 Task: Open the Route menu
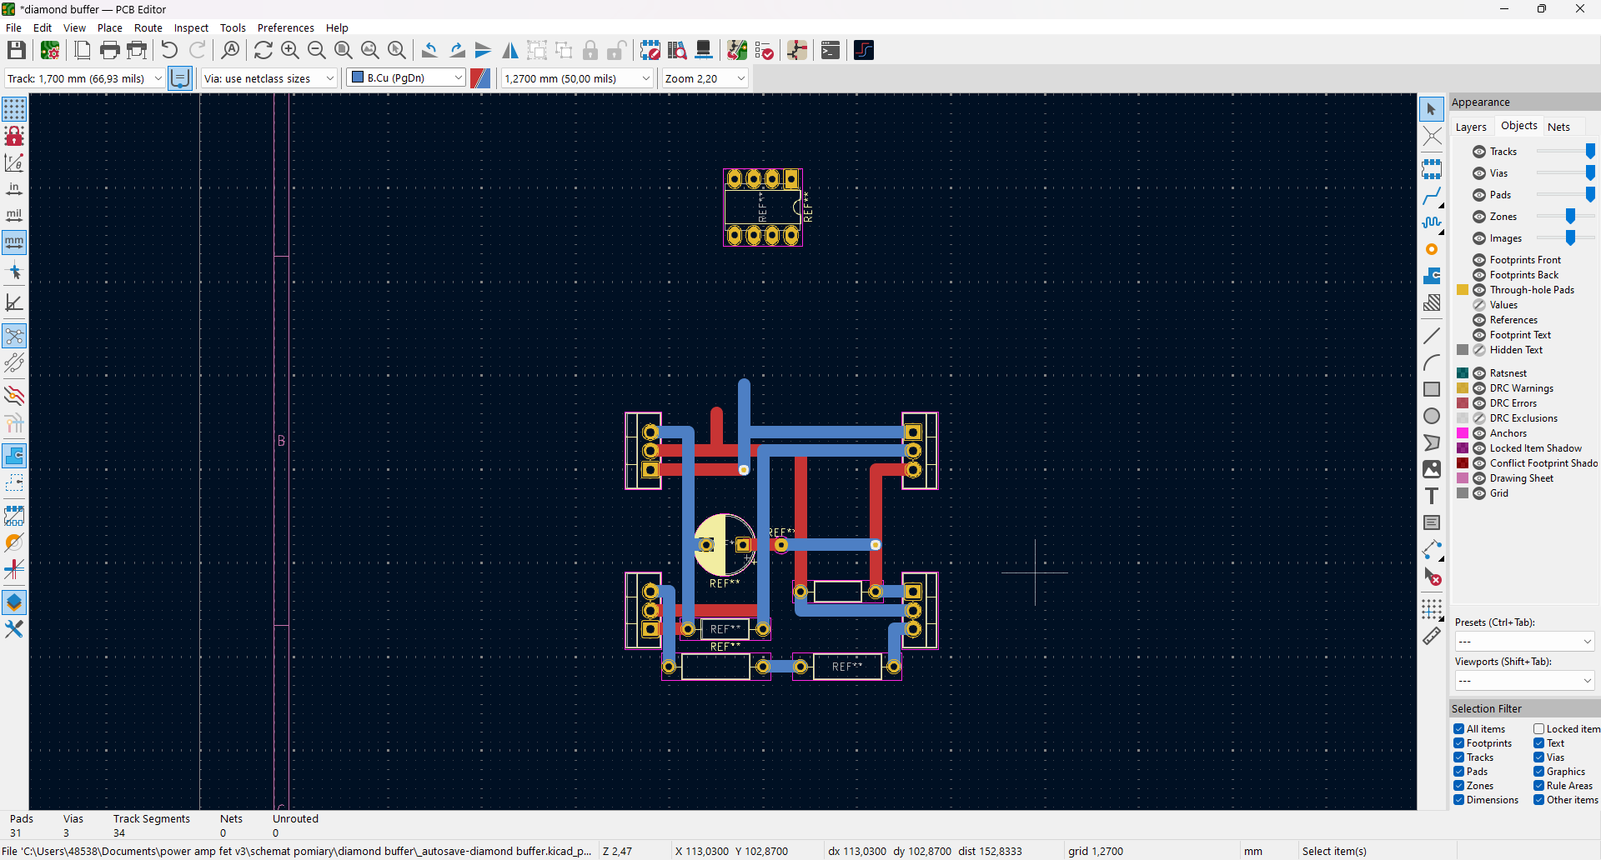(148, 27)
